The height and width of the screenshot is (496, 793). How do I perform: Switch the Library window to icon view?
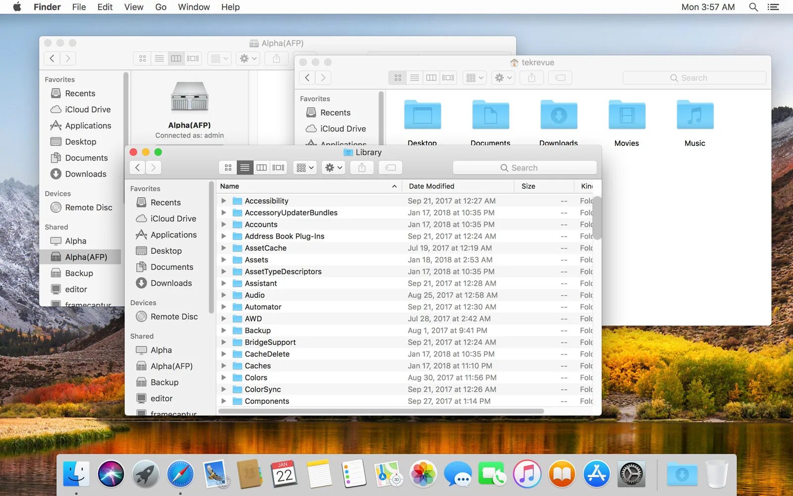(228, 167)
